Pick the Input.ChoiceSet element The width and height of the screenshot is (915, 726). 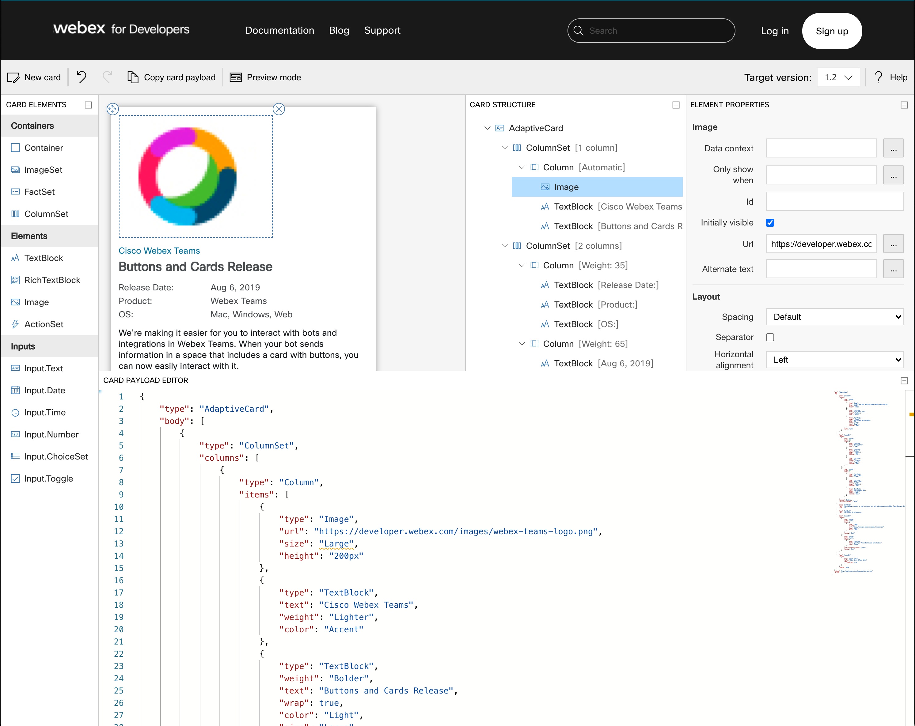(49, 456)
